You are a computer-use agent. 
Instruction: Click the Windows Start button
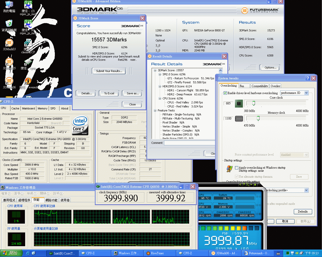pyautogui.click(x=11, y=253)
